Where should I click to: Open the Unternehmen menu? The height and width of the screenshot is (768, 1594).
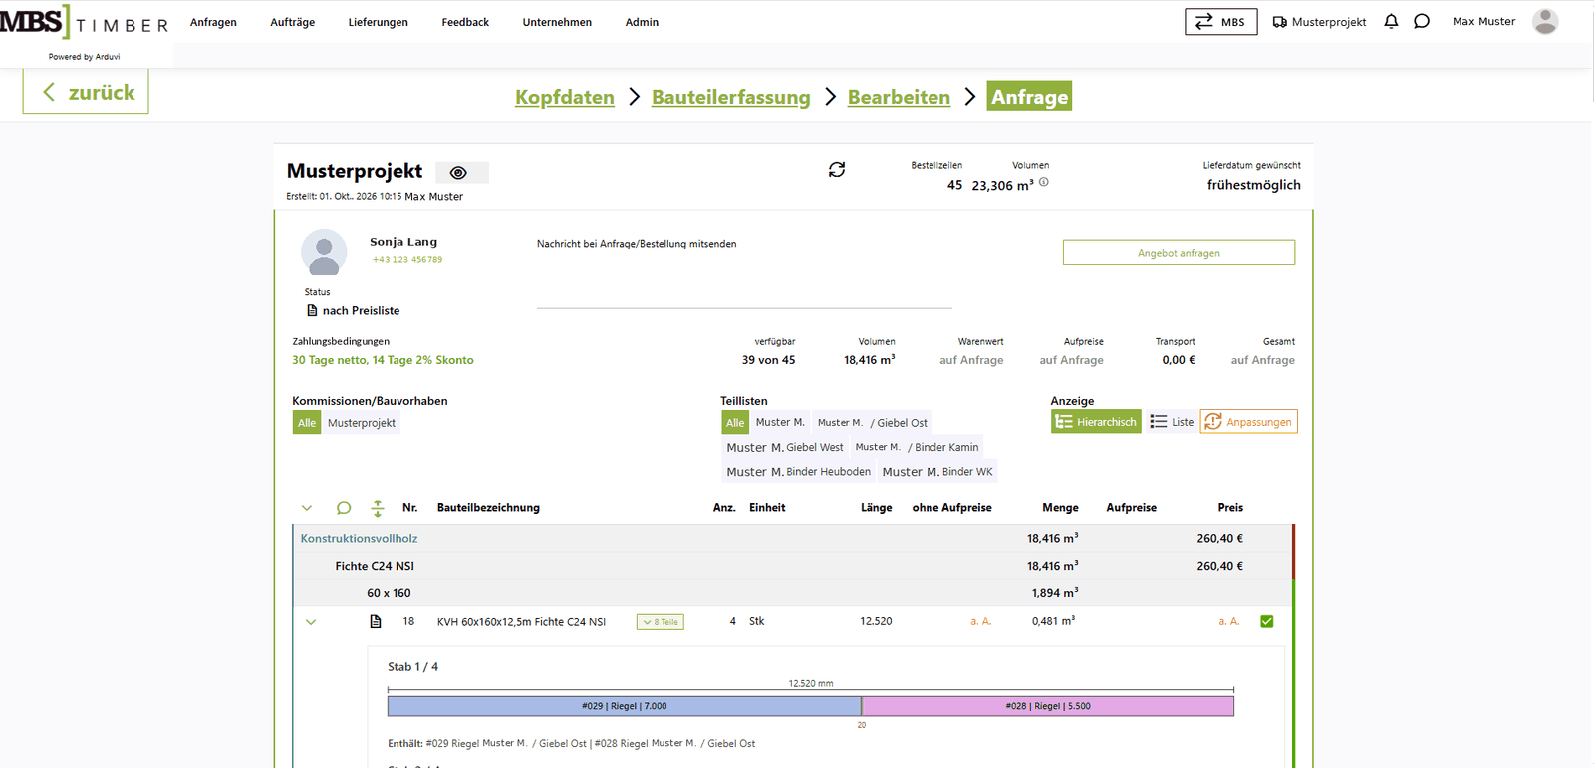pos(557,22)
